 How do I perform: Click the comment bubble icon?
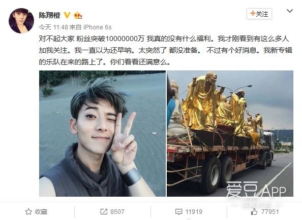178,212
